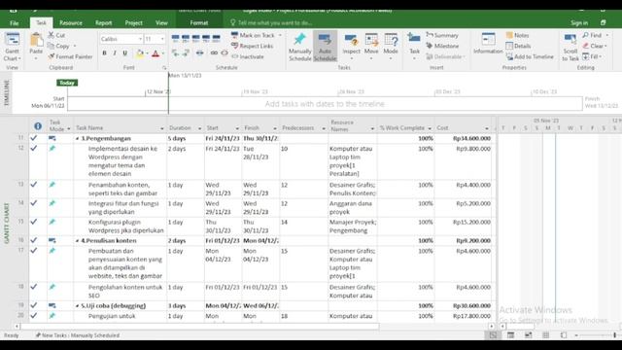Click the Fill editing button
The width and height of the screenshot is (622, 350).
point(592,56)
